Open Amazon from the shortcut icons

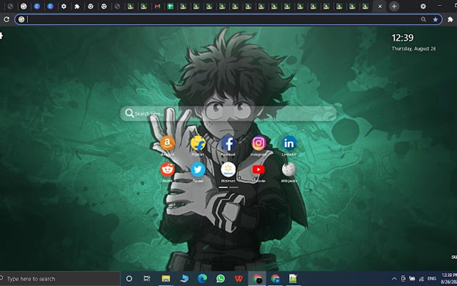(168, 143)
